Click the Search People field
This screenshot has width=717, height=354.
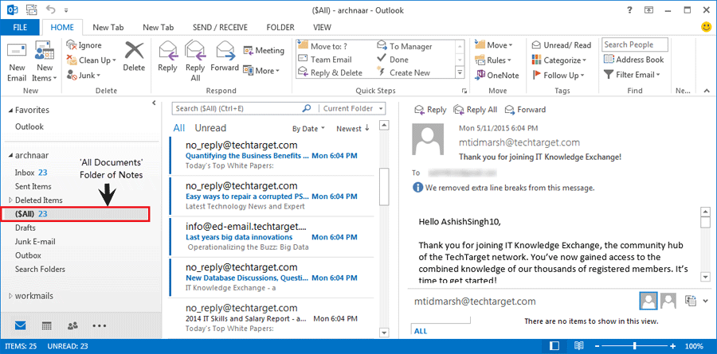(635, 45)
